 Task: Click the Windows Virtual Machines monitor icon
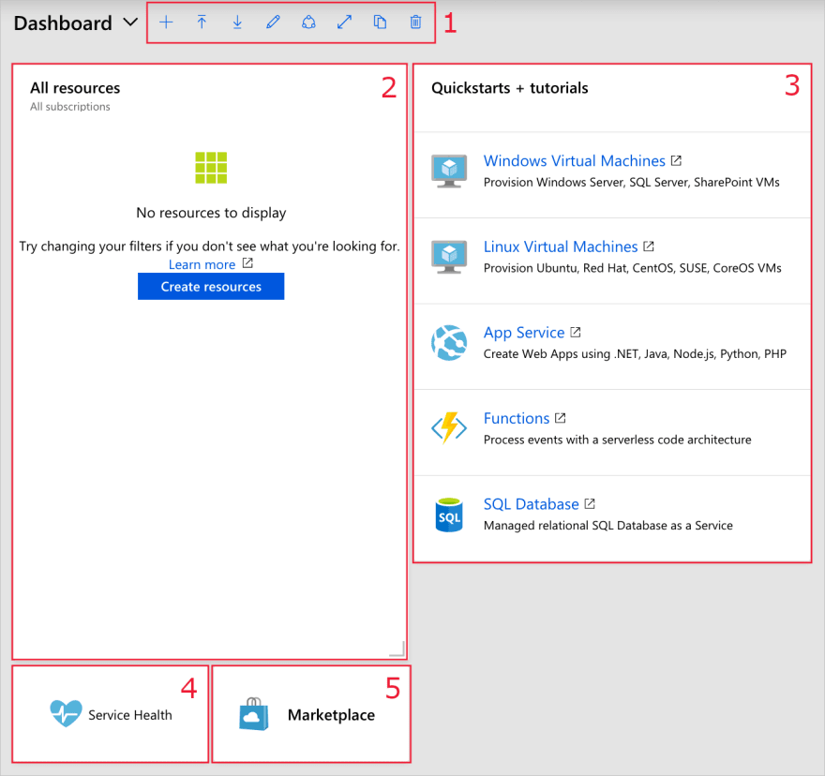tap(449, 171)
